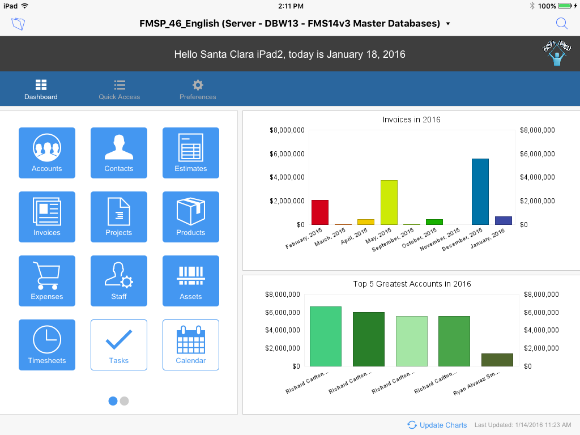Viewport: 580px width, 435px height.
Task: Open the Timesheets module
Action: 47,345
